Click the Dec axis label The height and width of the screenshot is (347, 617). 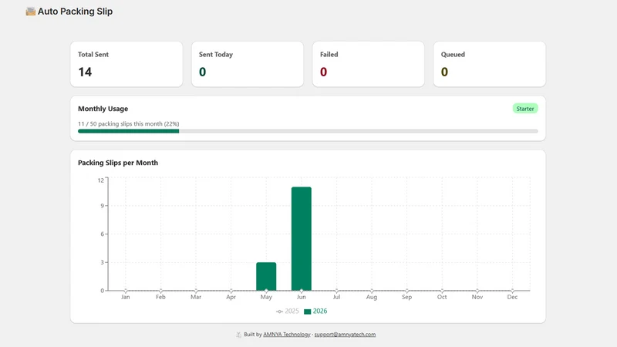[x=512, y=297]
